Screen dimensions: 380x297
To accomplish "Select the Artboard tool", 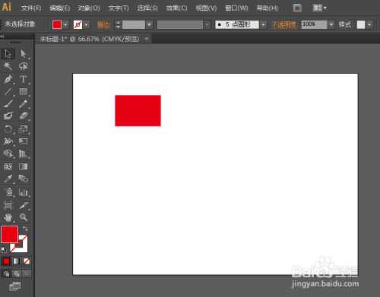I will pyautogui.click(x=8, y=205).
